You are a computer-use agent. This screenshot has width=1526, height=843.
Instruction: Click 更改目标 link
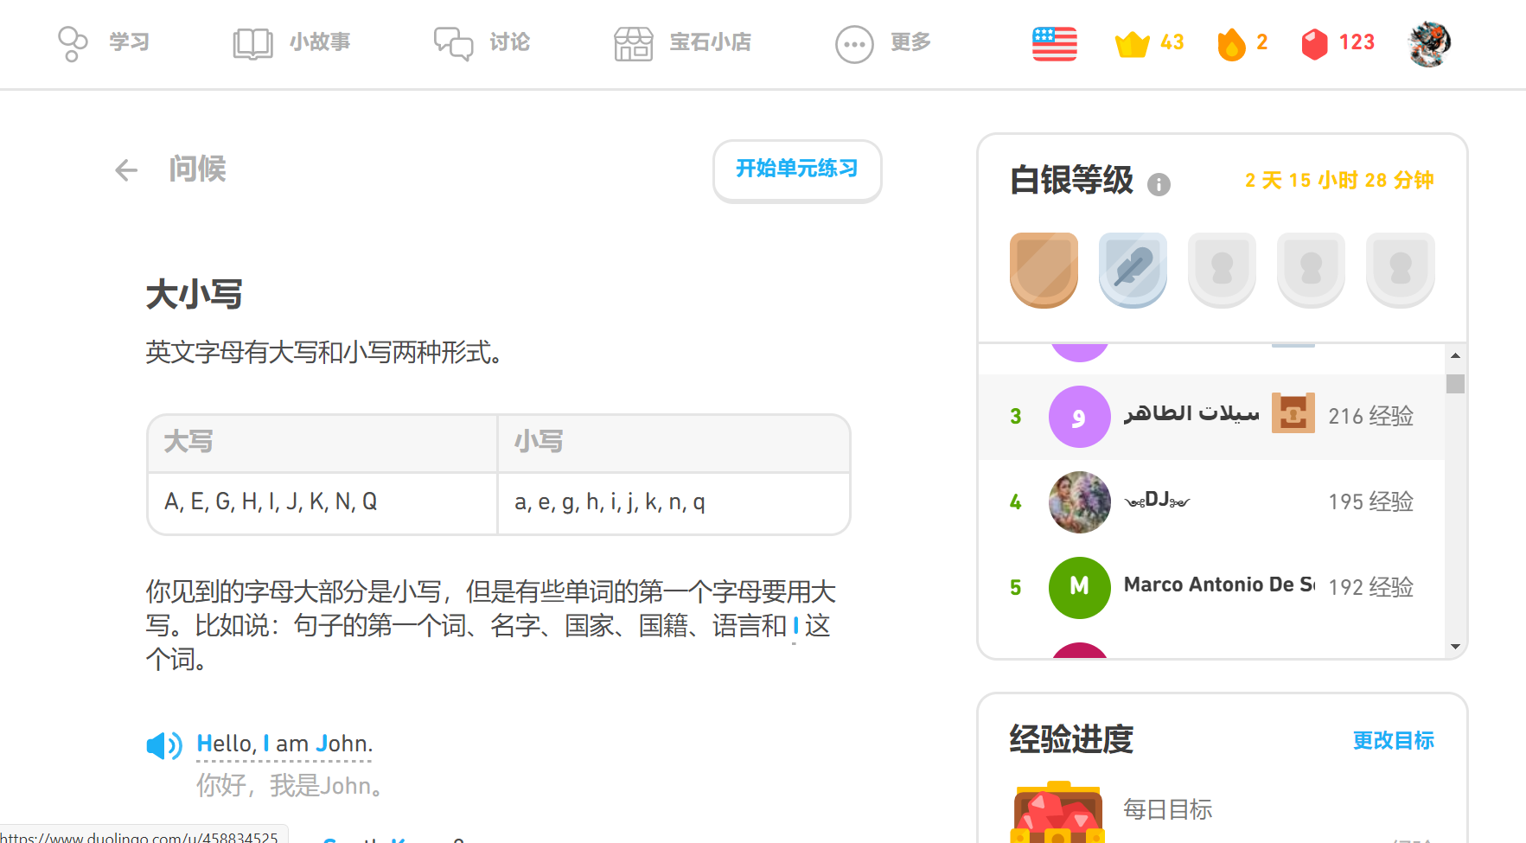1393,741
